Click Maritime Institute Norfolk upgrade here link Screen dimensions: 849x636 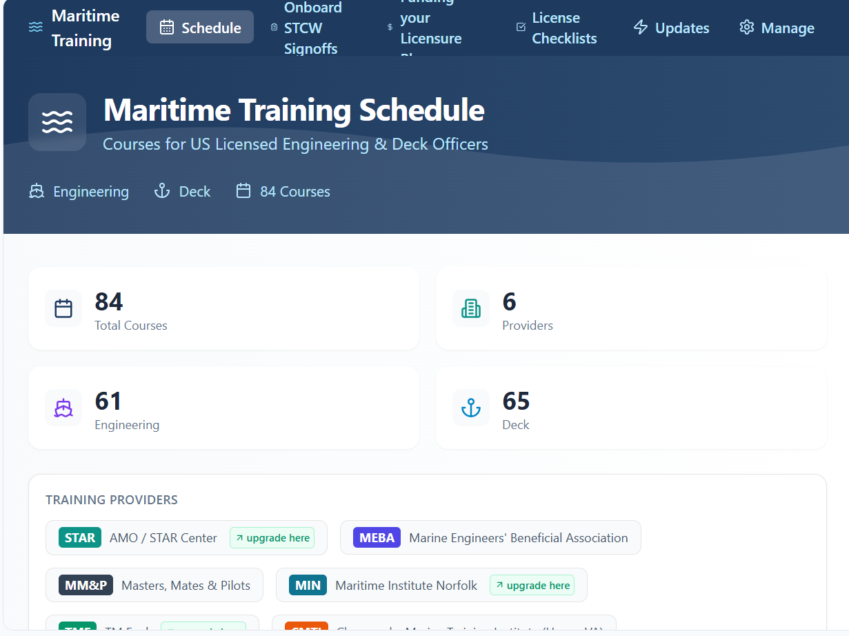[532, 586]
